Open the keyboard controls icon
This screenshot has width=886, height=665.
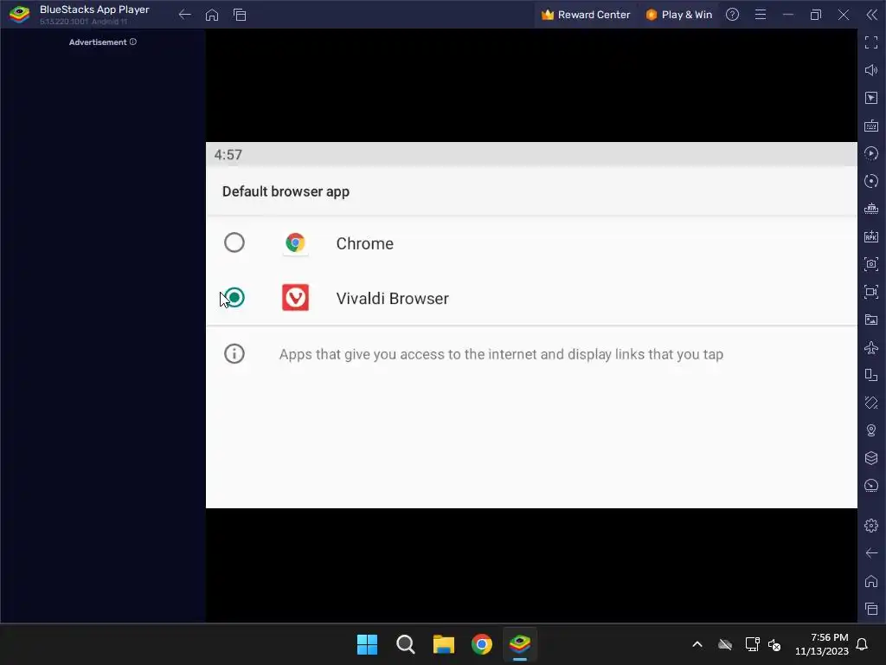pyautogui.click(x=871, y=126)
